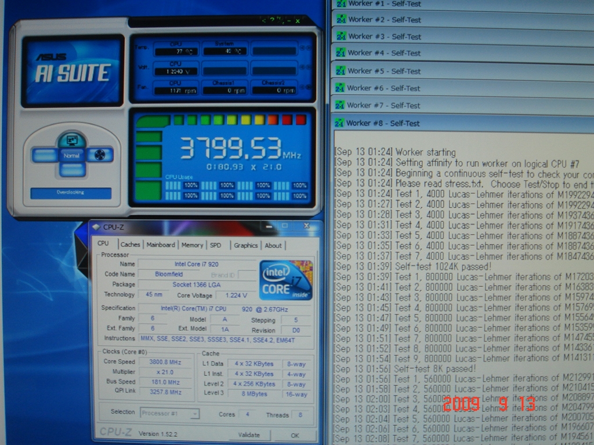Click the Code Name value Bloomfield
The width and height of the screenshot is (594, 445).
pyautogui.click(x=169, y=274)
